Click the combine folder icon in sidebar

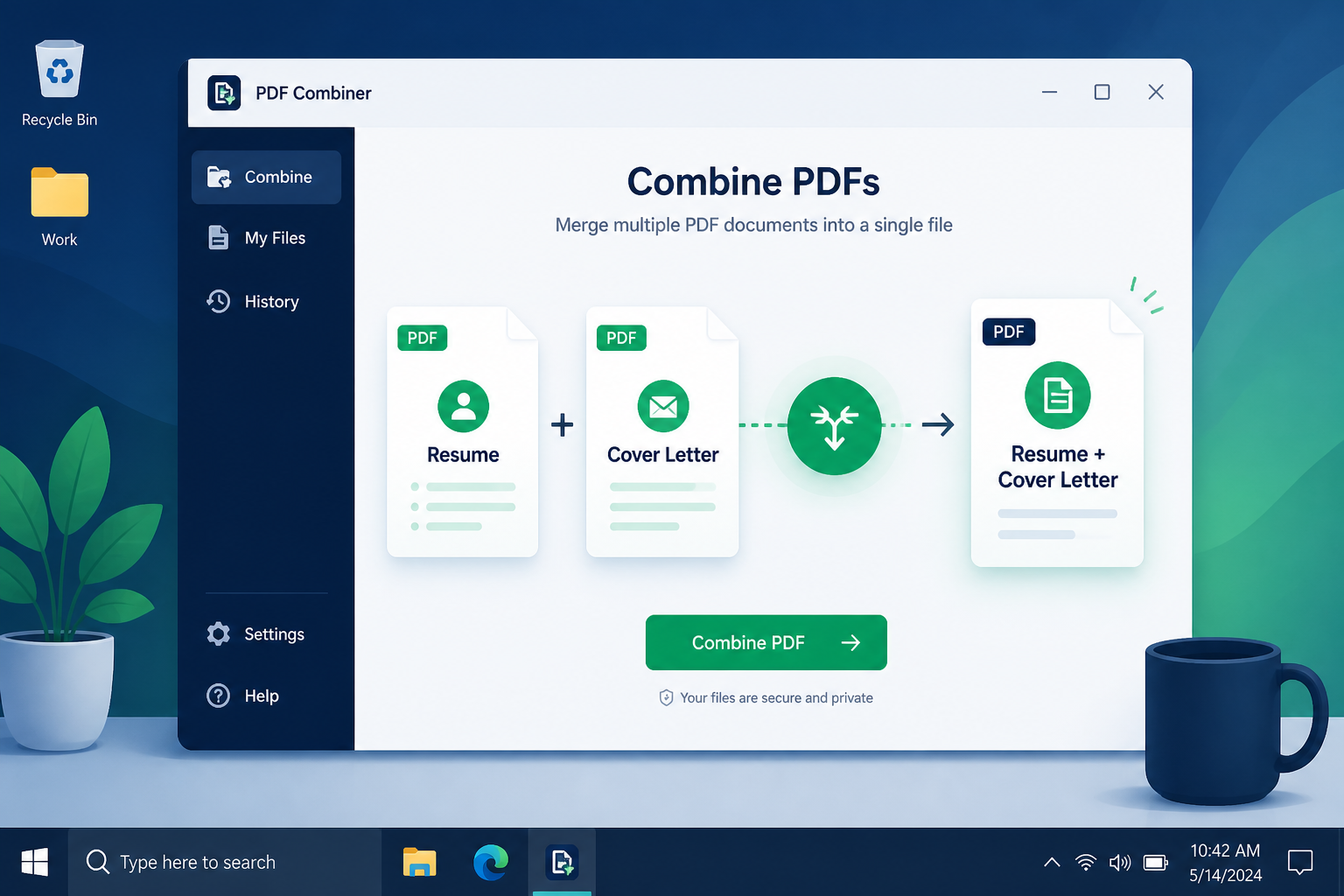tap(219, 177)
